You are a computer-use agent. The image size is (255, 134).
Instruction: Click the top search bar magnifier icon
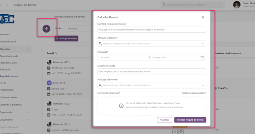point(164,5)
